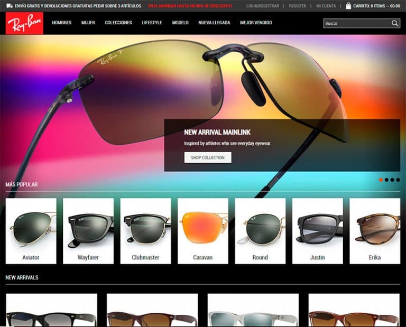This screenshot has height=327, width=406.
Task: Click the New Arrivals heading
Action: [22, 277]
